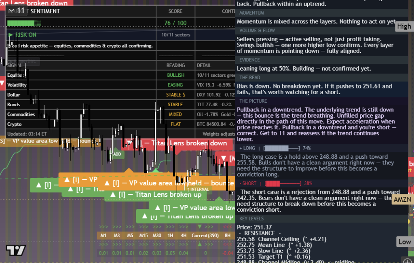414x263 pixels.
Task: Select the 1H timeframe cell
Action: tap(170, 235)
